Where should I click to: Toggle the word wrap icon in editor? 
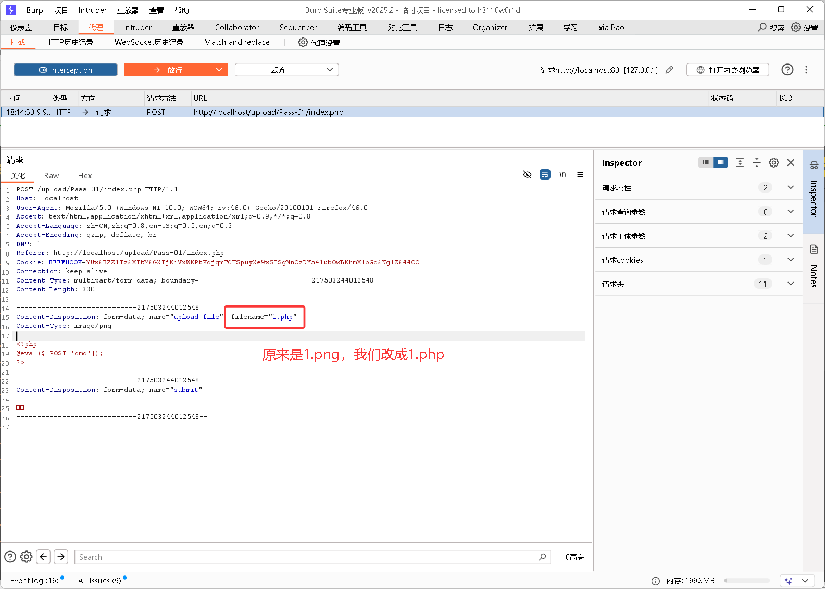coord(545,174)
